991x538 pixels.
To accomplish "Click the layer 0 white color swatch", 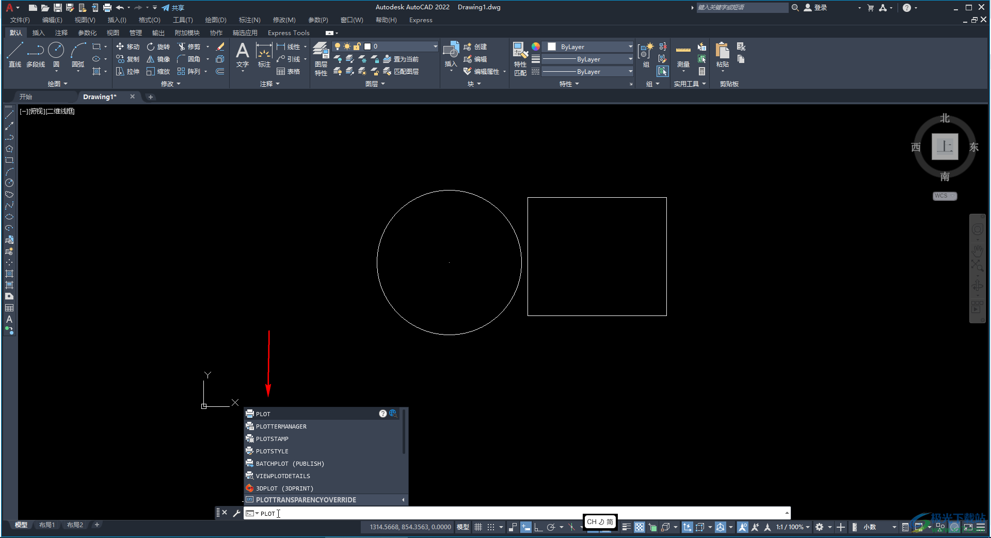I will coord(367,46).
